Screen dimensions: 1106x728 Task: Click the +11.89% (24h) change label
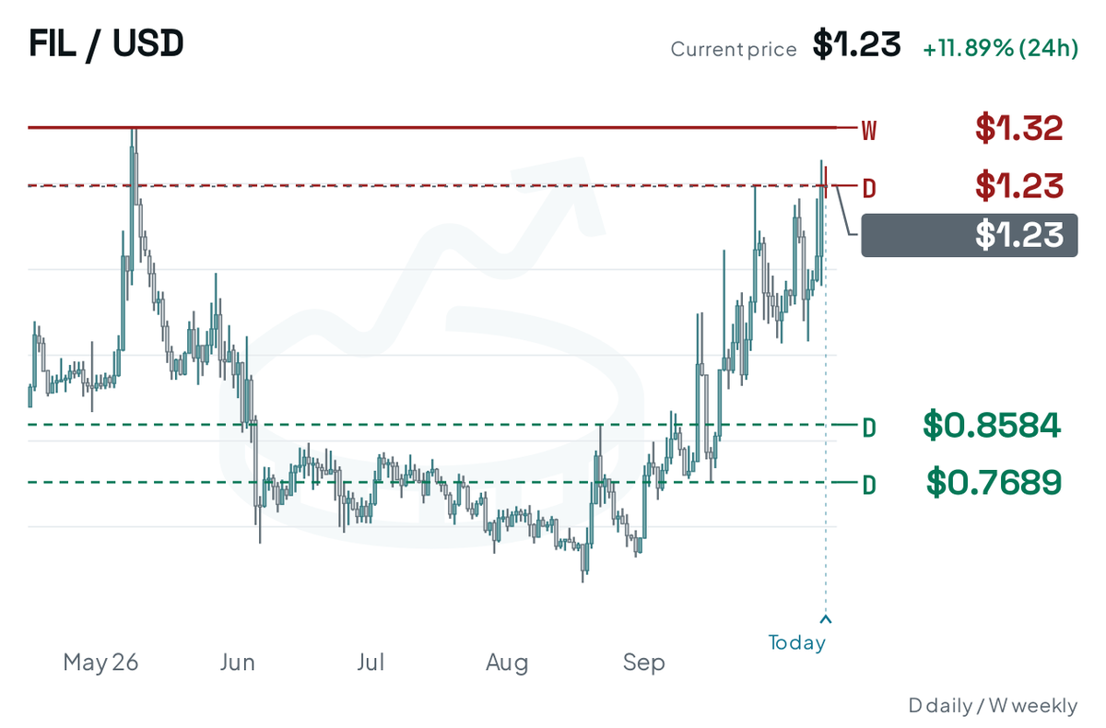point(1000,49)
